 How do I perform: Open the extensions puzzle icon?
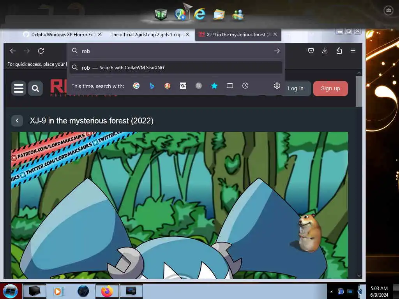[339, 51]
